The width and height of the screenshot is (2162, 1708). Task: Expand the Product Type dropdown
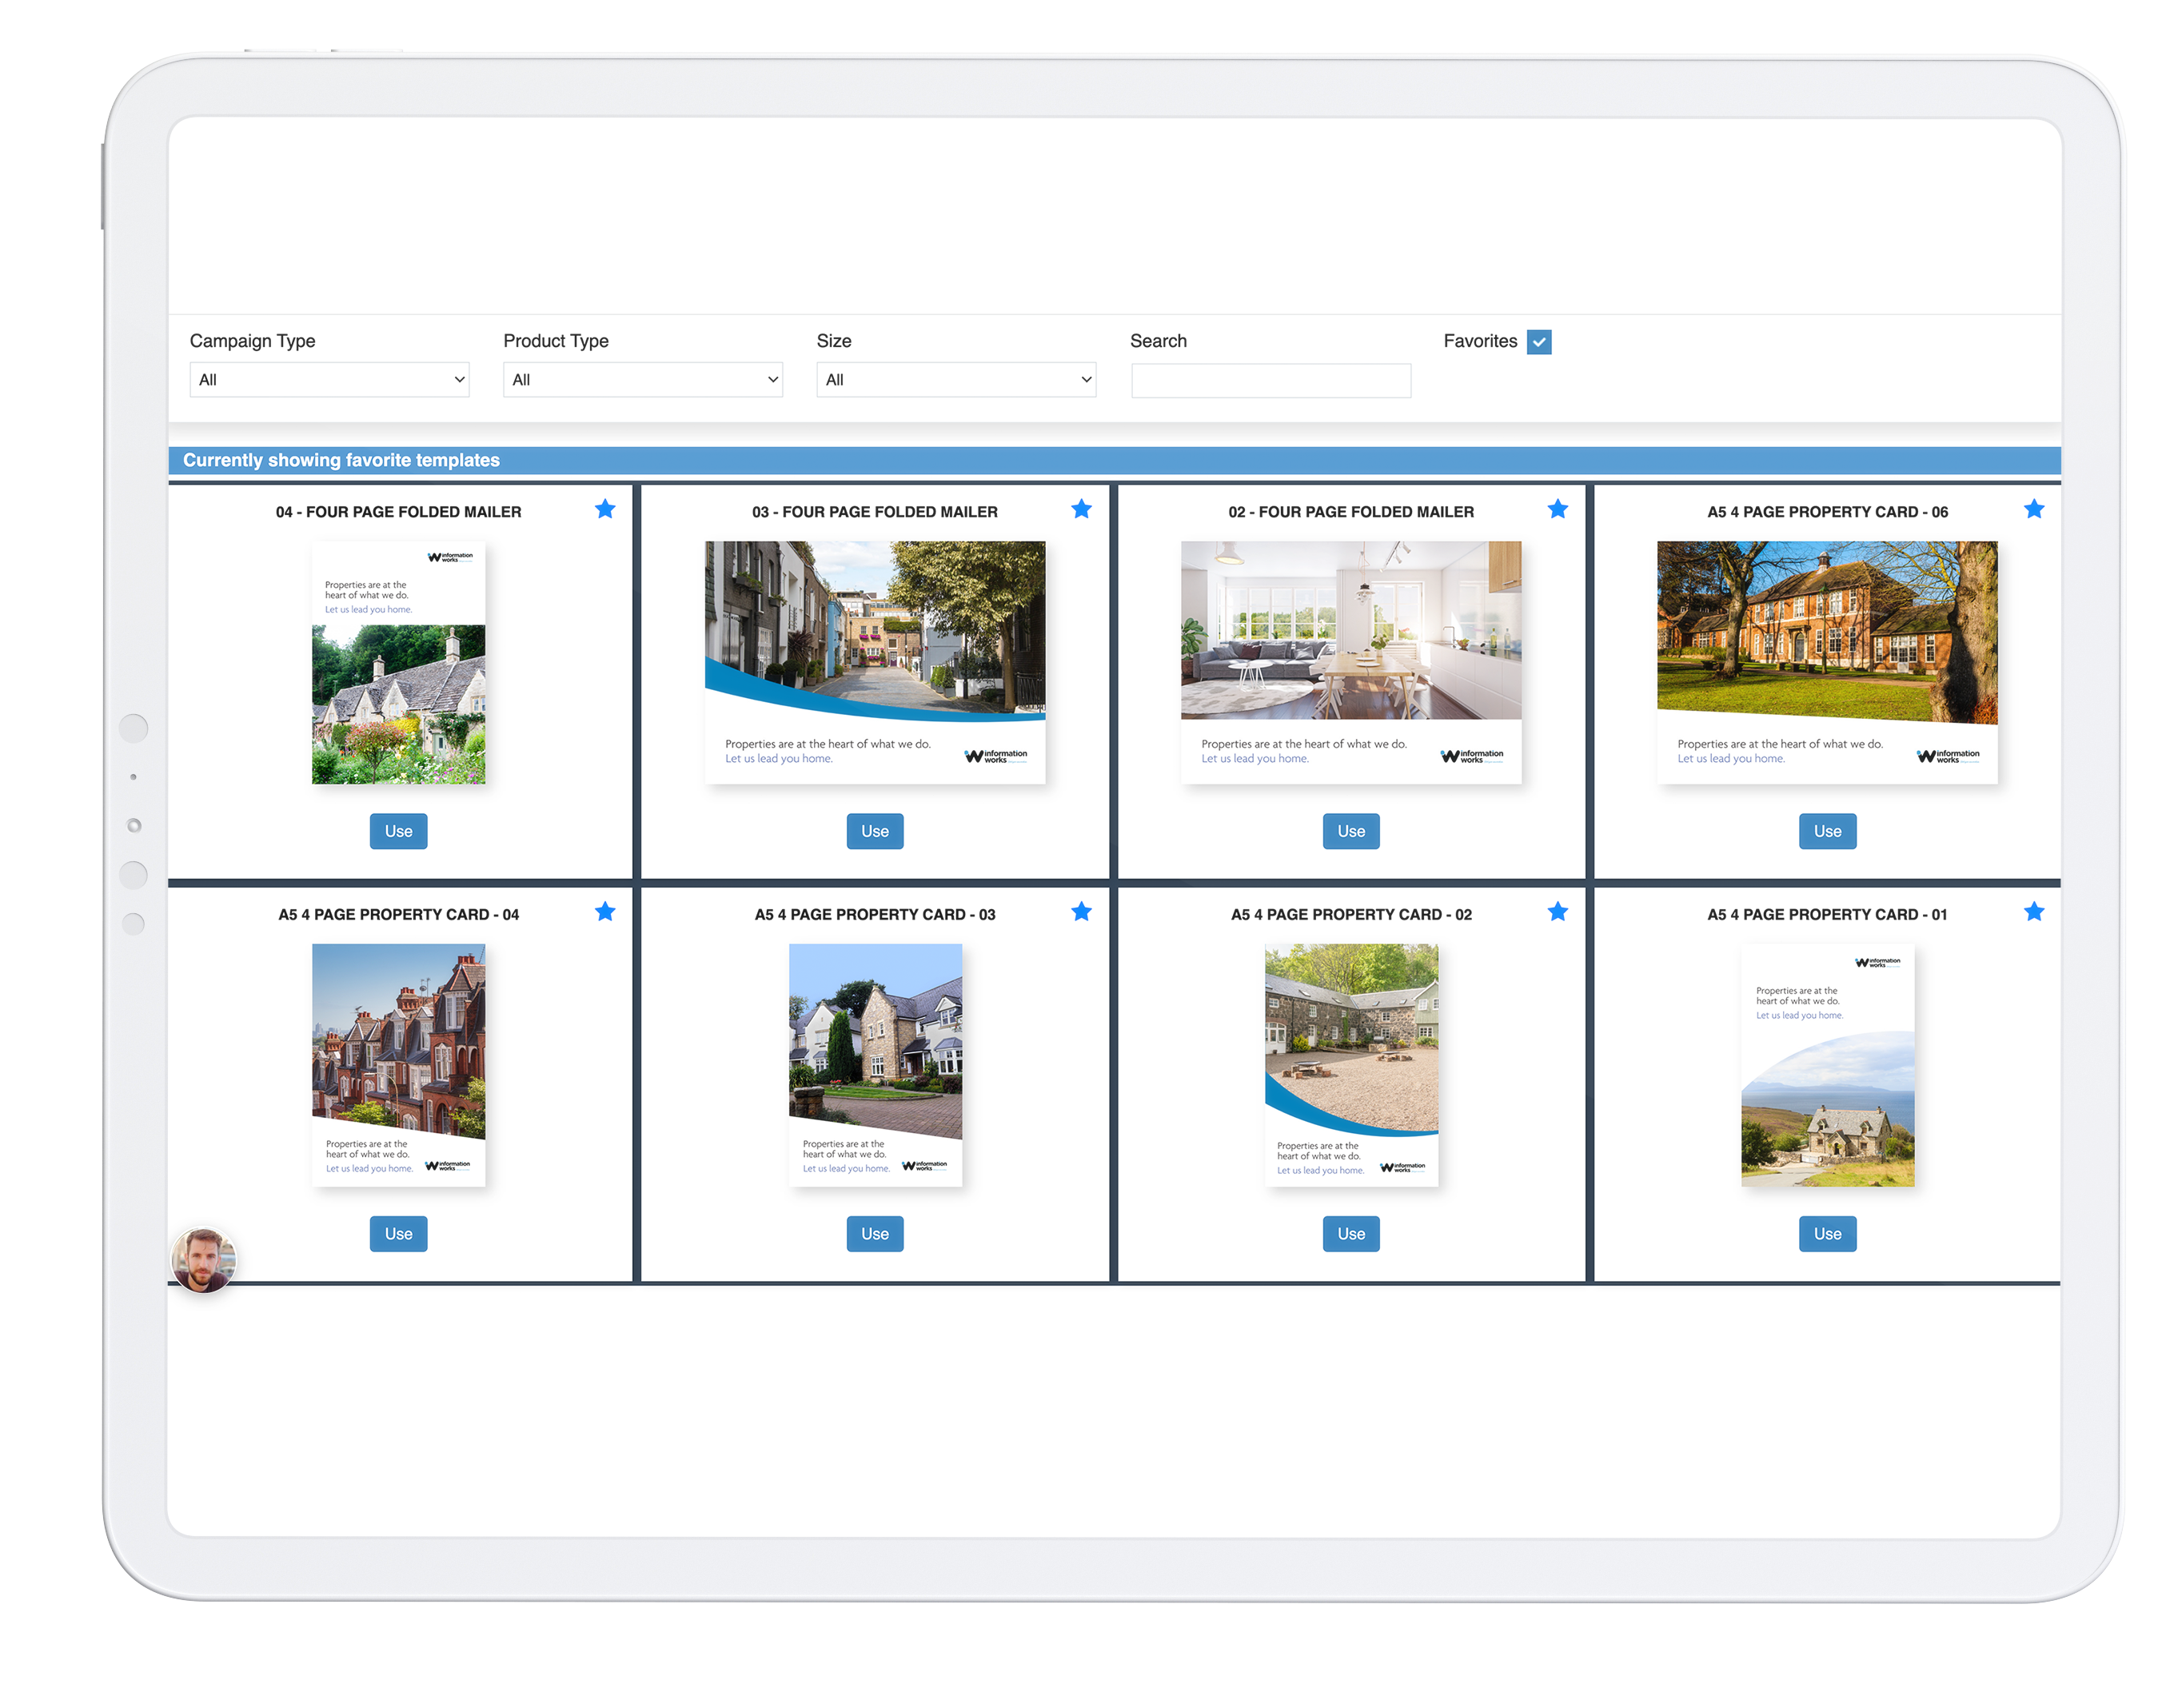642,380
